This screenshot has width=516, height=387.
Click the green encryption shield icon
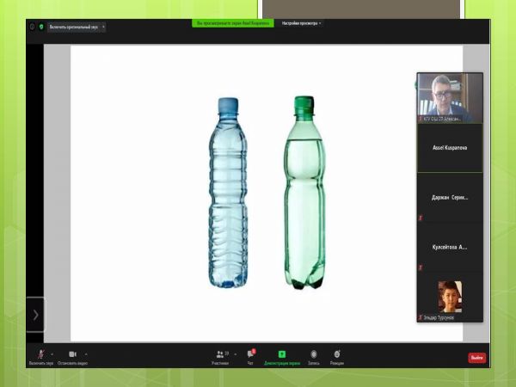pyautogui.click(x=41, y=27)
